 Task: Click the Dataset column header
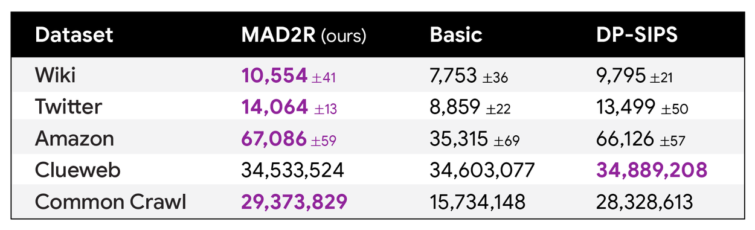point(74,35)
